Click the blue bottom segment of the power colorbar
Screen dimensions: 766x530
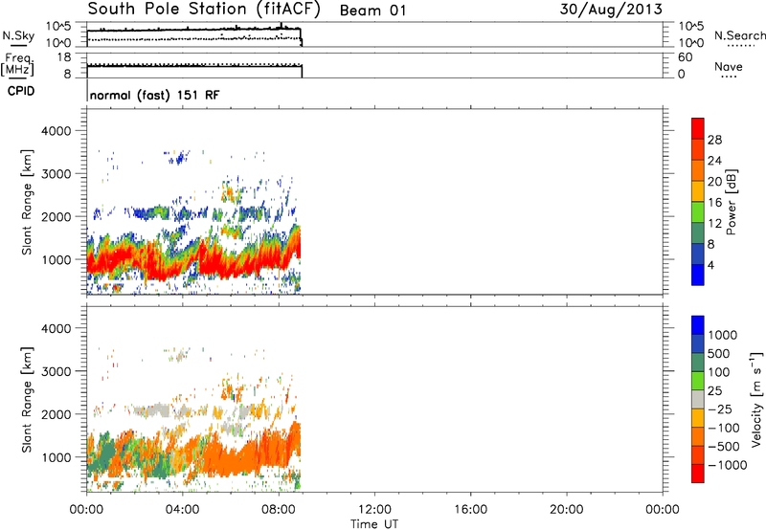coord(698,275)
